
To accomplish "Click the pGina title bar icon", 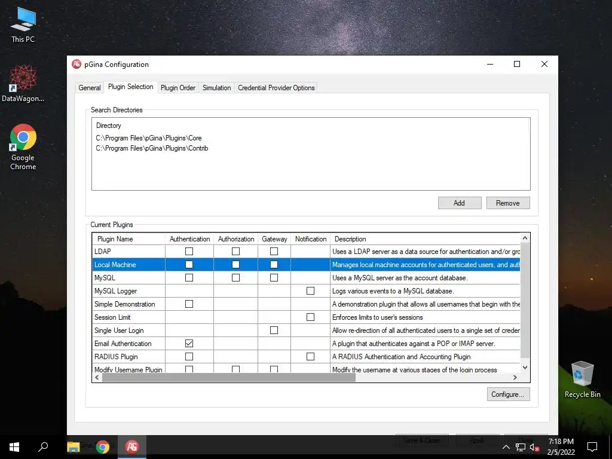I will tap(76, 65).
